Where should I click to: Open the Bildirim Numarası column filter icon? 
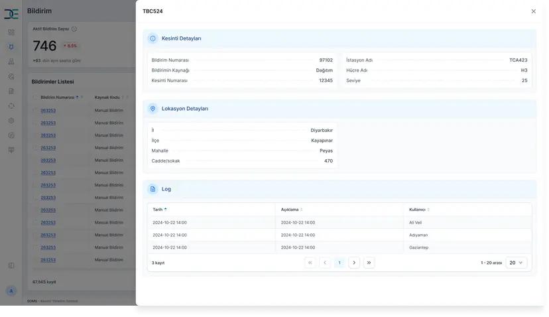(82, 97)
